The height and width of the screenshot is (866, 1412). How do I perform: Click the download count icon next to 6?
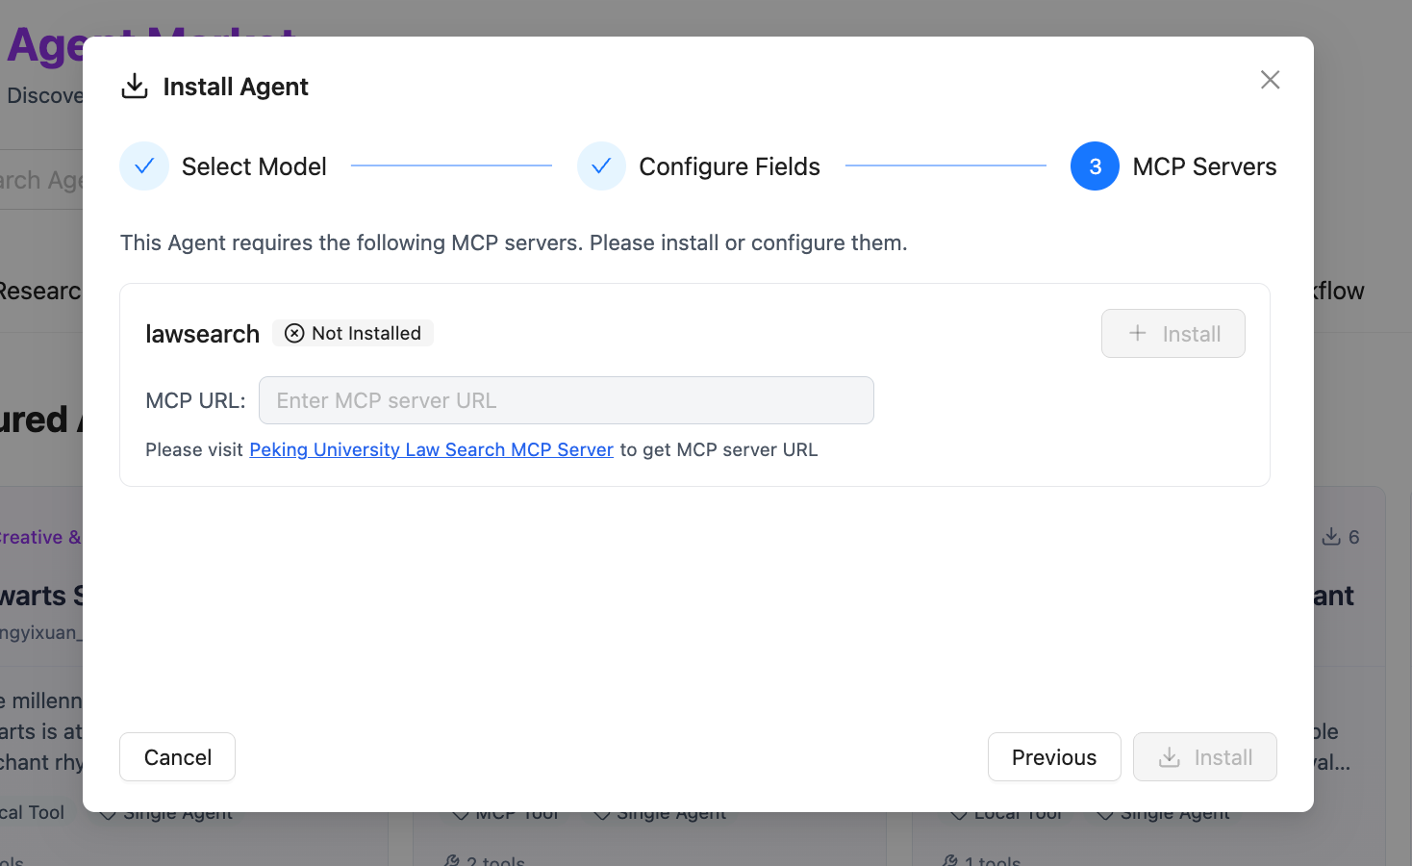pos(1331,537)
